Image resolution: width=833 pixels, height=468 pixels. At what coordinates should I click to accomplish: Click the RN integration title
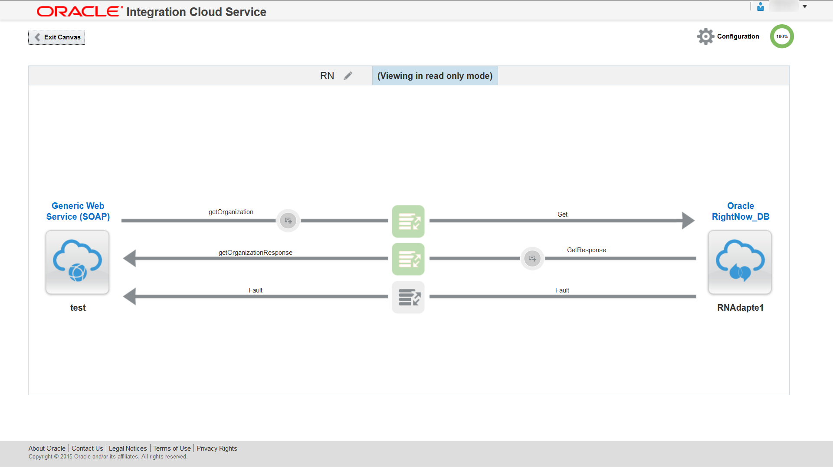327,75
